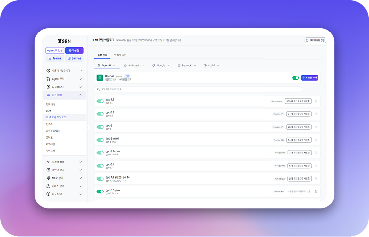Switch to the vLLM provider tab
The width and height of the screenshot is (369, 237).
pyautogui.click(x=211, y=65)
